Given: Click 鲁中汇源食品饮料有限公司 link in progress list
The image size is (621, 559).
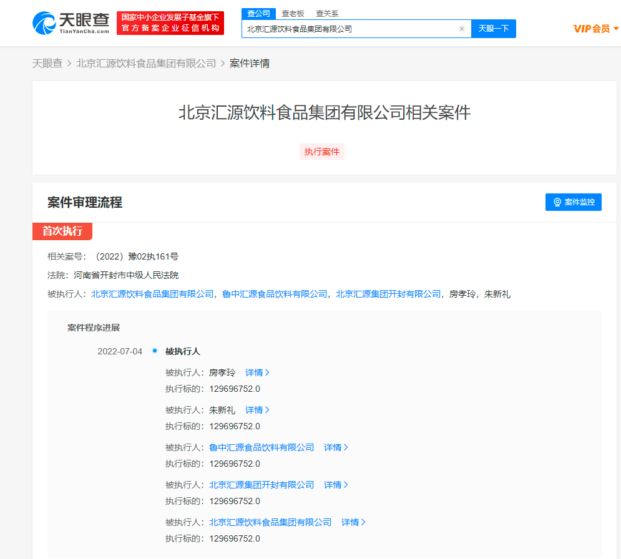Looking at the screenshot, I should 262,447.
